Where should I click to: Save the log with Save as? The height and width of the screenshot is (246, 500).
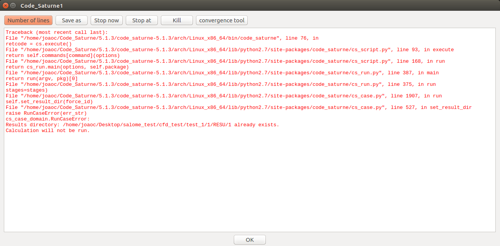click(71, 20)
